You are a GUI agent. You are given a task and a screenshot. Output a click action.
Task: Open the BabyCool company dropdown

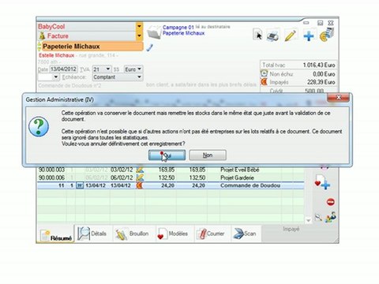pyautogui.click(x=139, y=26)
